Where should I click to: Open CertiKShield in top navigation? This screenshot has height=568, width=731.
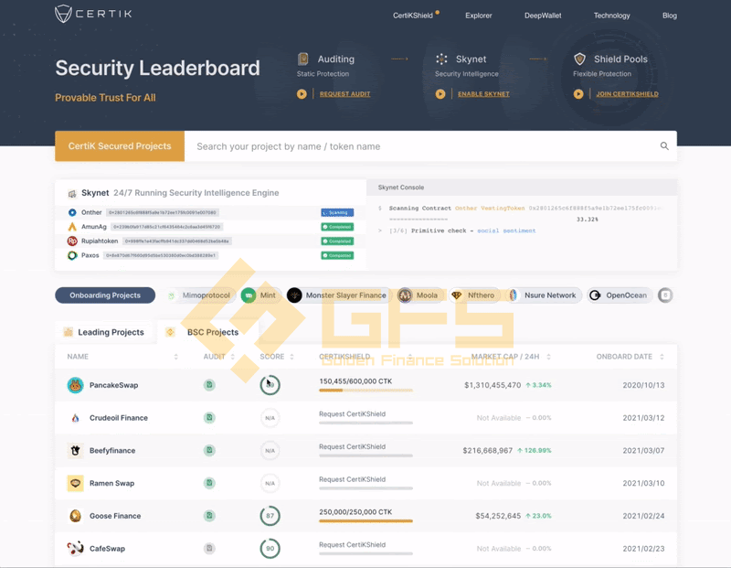413,16
